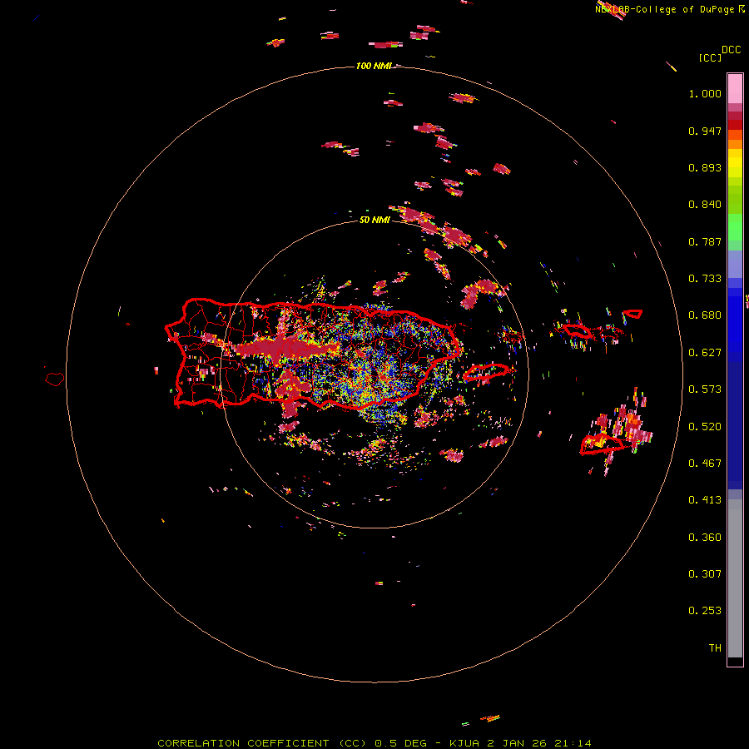This screenshot has height=749, width=749.
Task: Select the 0.733 scale value
Action: tap(705, 279)
